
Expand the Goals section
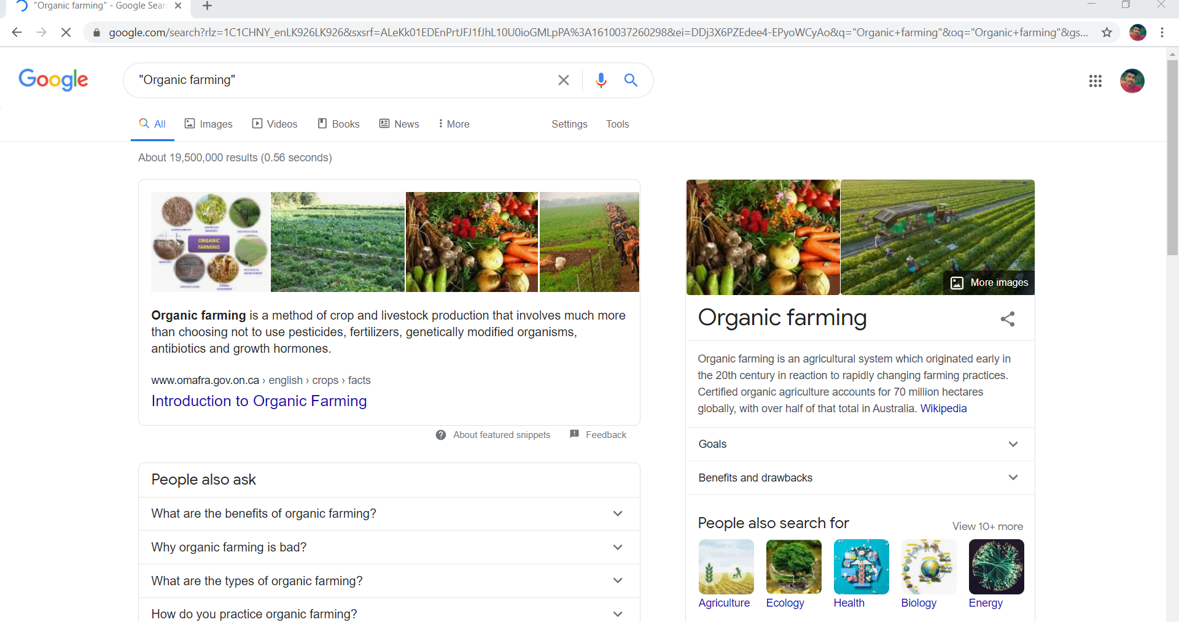pos(860,444)
